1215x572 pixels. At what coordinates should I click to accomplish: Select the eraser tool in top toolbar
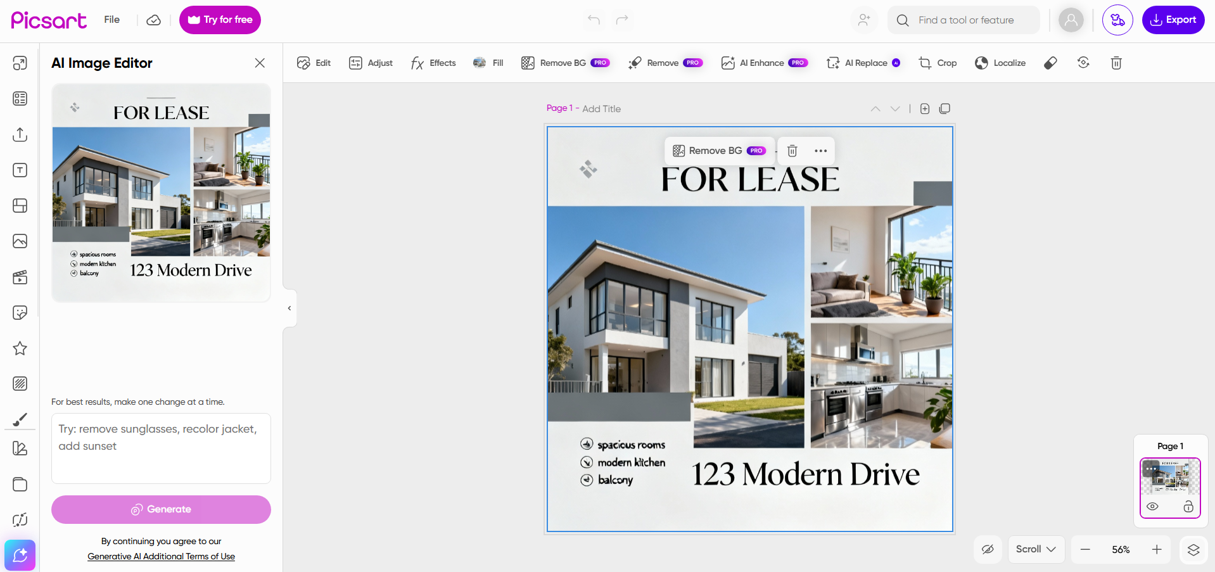tap(1050, 63)
